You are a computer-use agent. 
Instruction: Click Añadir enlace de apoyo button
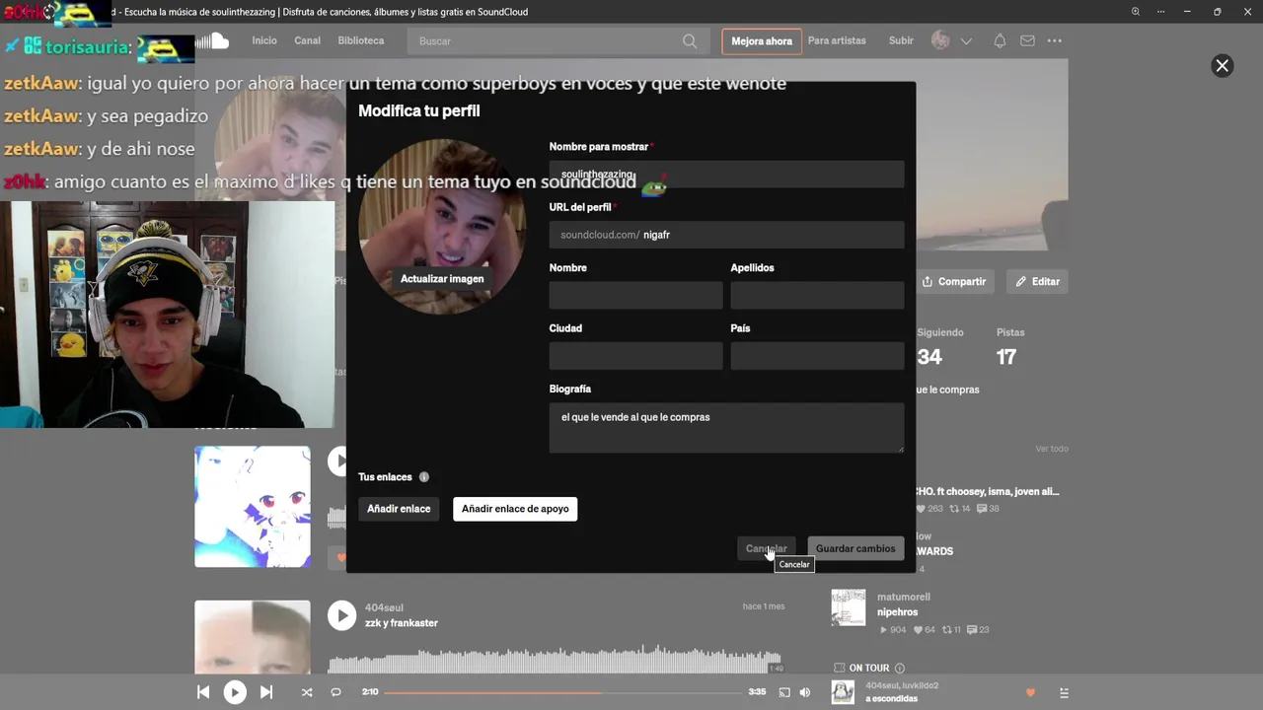click(515, 509)
